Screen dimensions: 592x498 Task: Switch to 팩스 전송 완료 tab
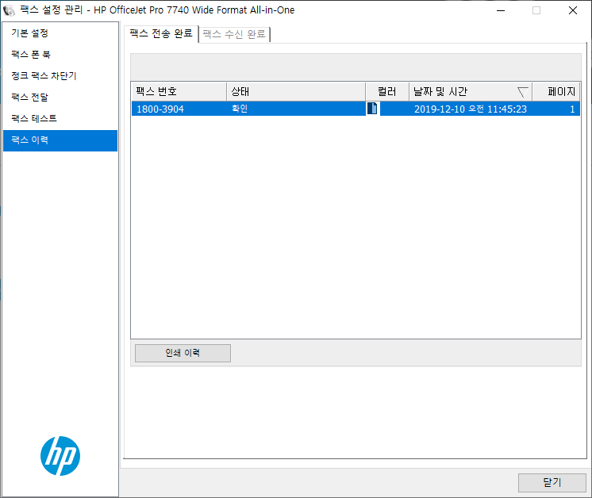[x=161, y=34]
